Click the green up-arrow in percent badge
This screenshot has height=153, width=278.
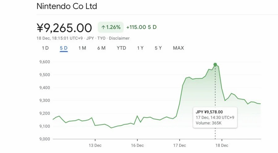[x=103, y=27]
